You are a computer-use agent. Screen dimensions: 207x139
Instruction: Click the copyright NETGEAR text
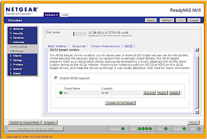[29, 137]
